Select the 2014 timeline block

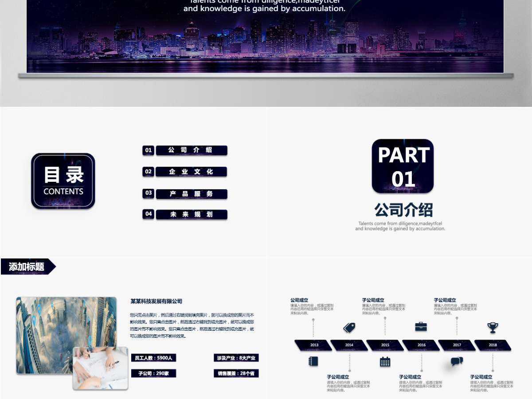pos(349,345)
